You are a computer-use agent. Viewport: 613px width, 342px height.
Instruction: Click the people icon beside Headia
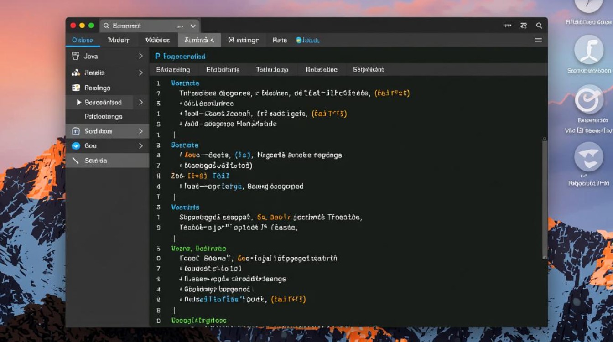pos(76,73)
